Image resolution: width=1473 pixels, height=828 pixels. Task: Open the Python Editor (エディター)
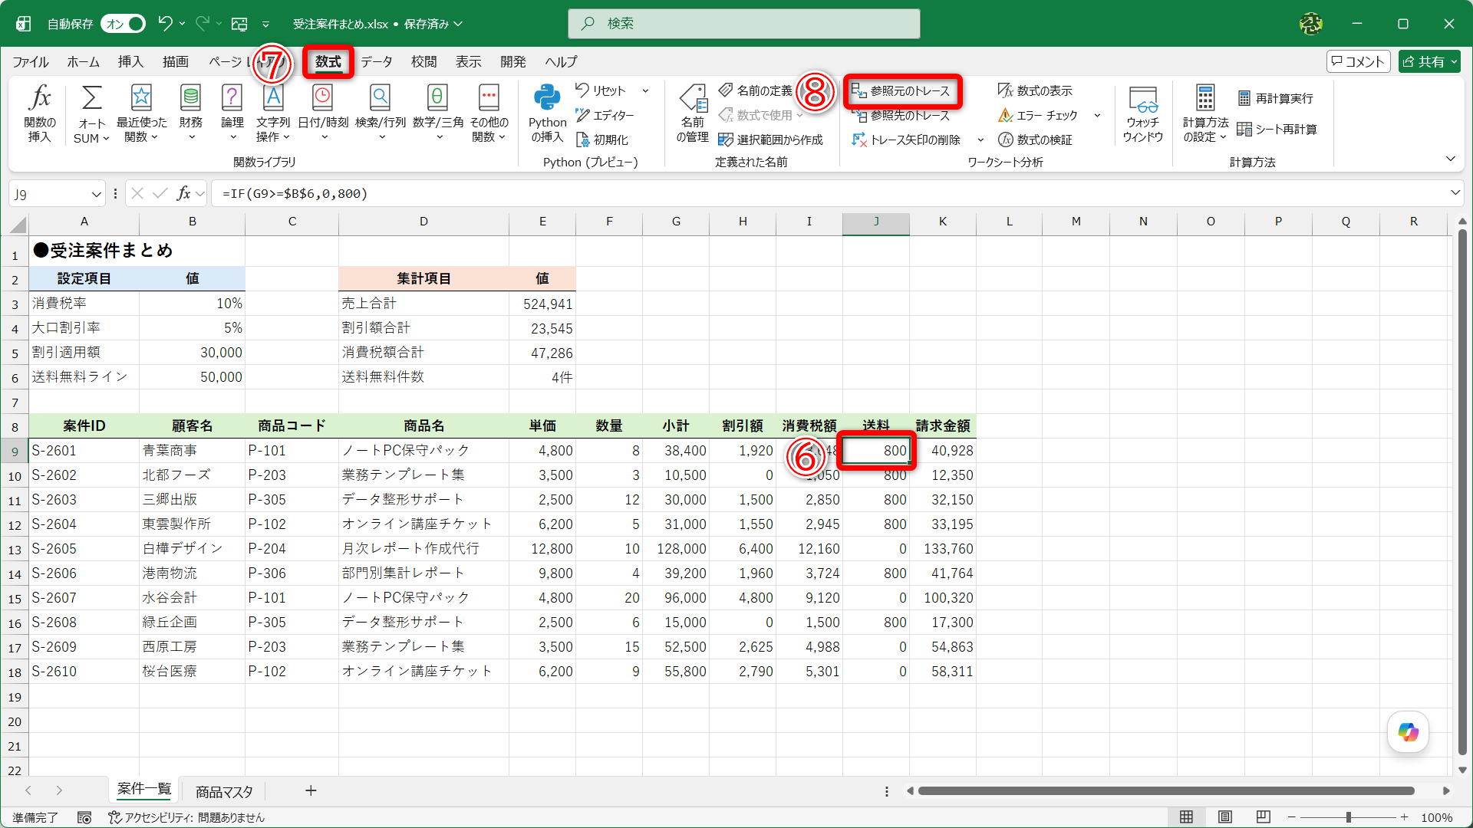(x=605, y=116)
